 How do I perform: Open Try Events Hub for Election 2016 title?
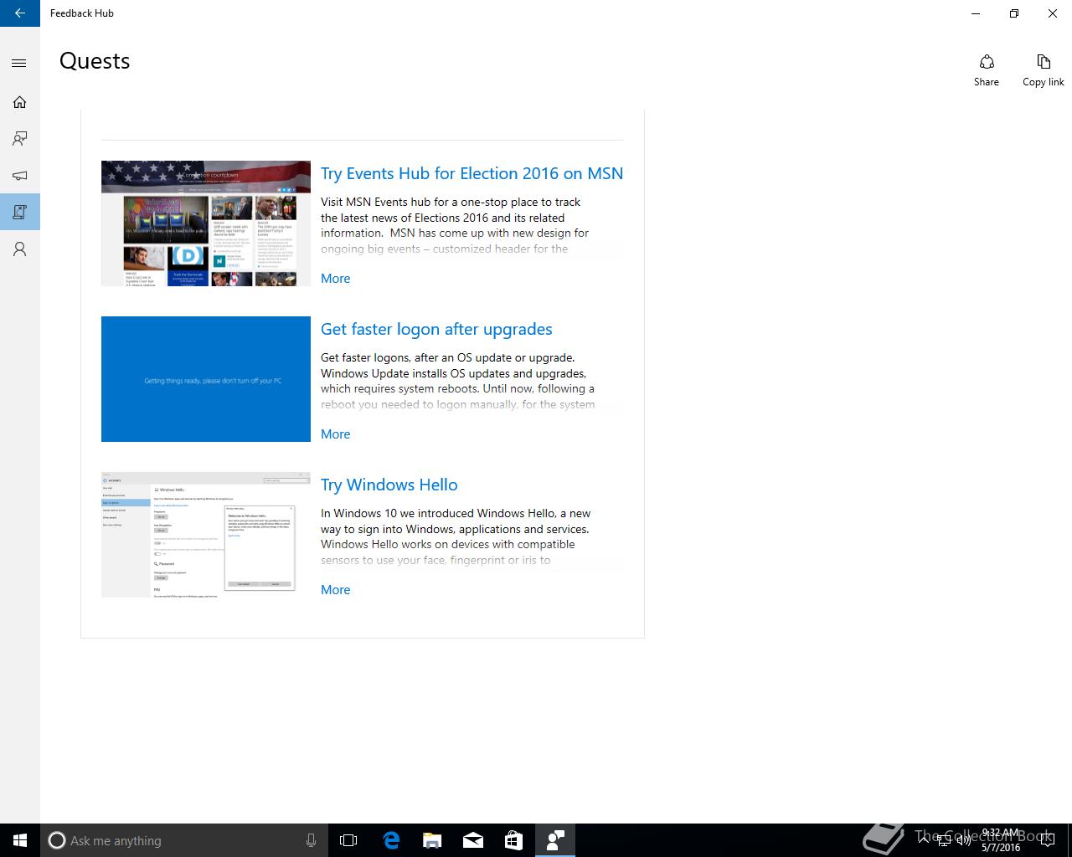[x=472, y=173]
